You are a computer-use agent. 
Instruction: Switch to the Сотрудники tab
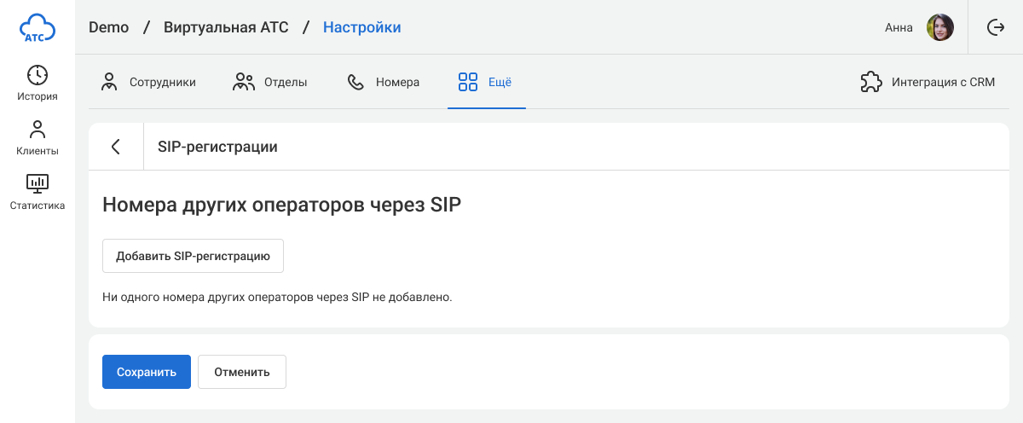[148, 82]
